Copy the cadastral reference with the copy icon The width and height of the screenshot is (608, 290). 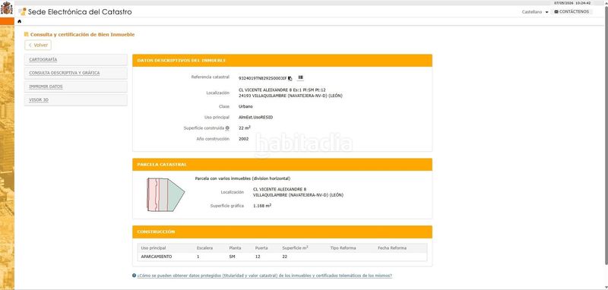point(290,78)
